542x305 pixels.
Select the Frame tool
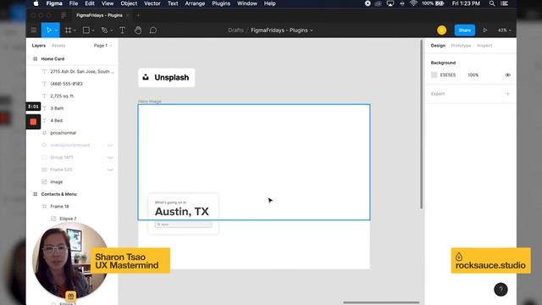click(x=68, y=30)
